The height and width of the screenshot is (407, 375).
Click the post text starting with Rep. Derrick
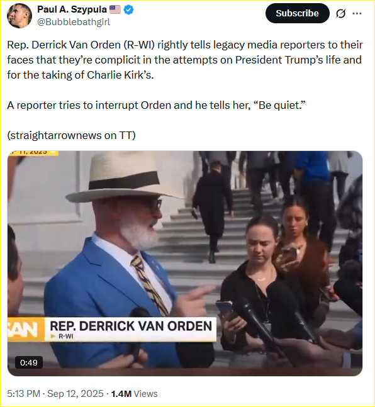pyautogui.click(x=184, y=60)
